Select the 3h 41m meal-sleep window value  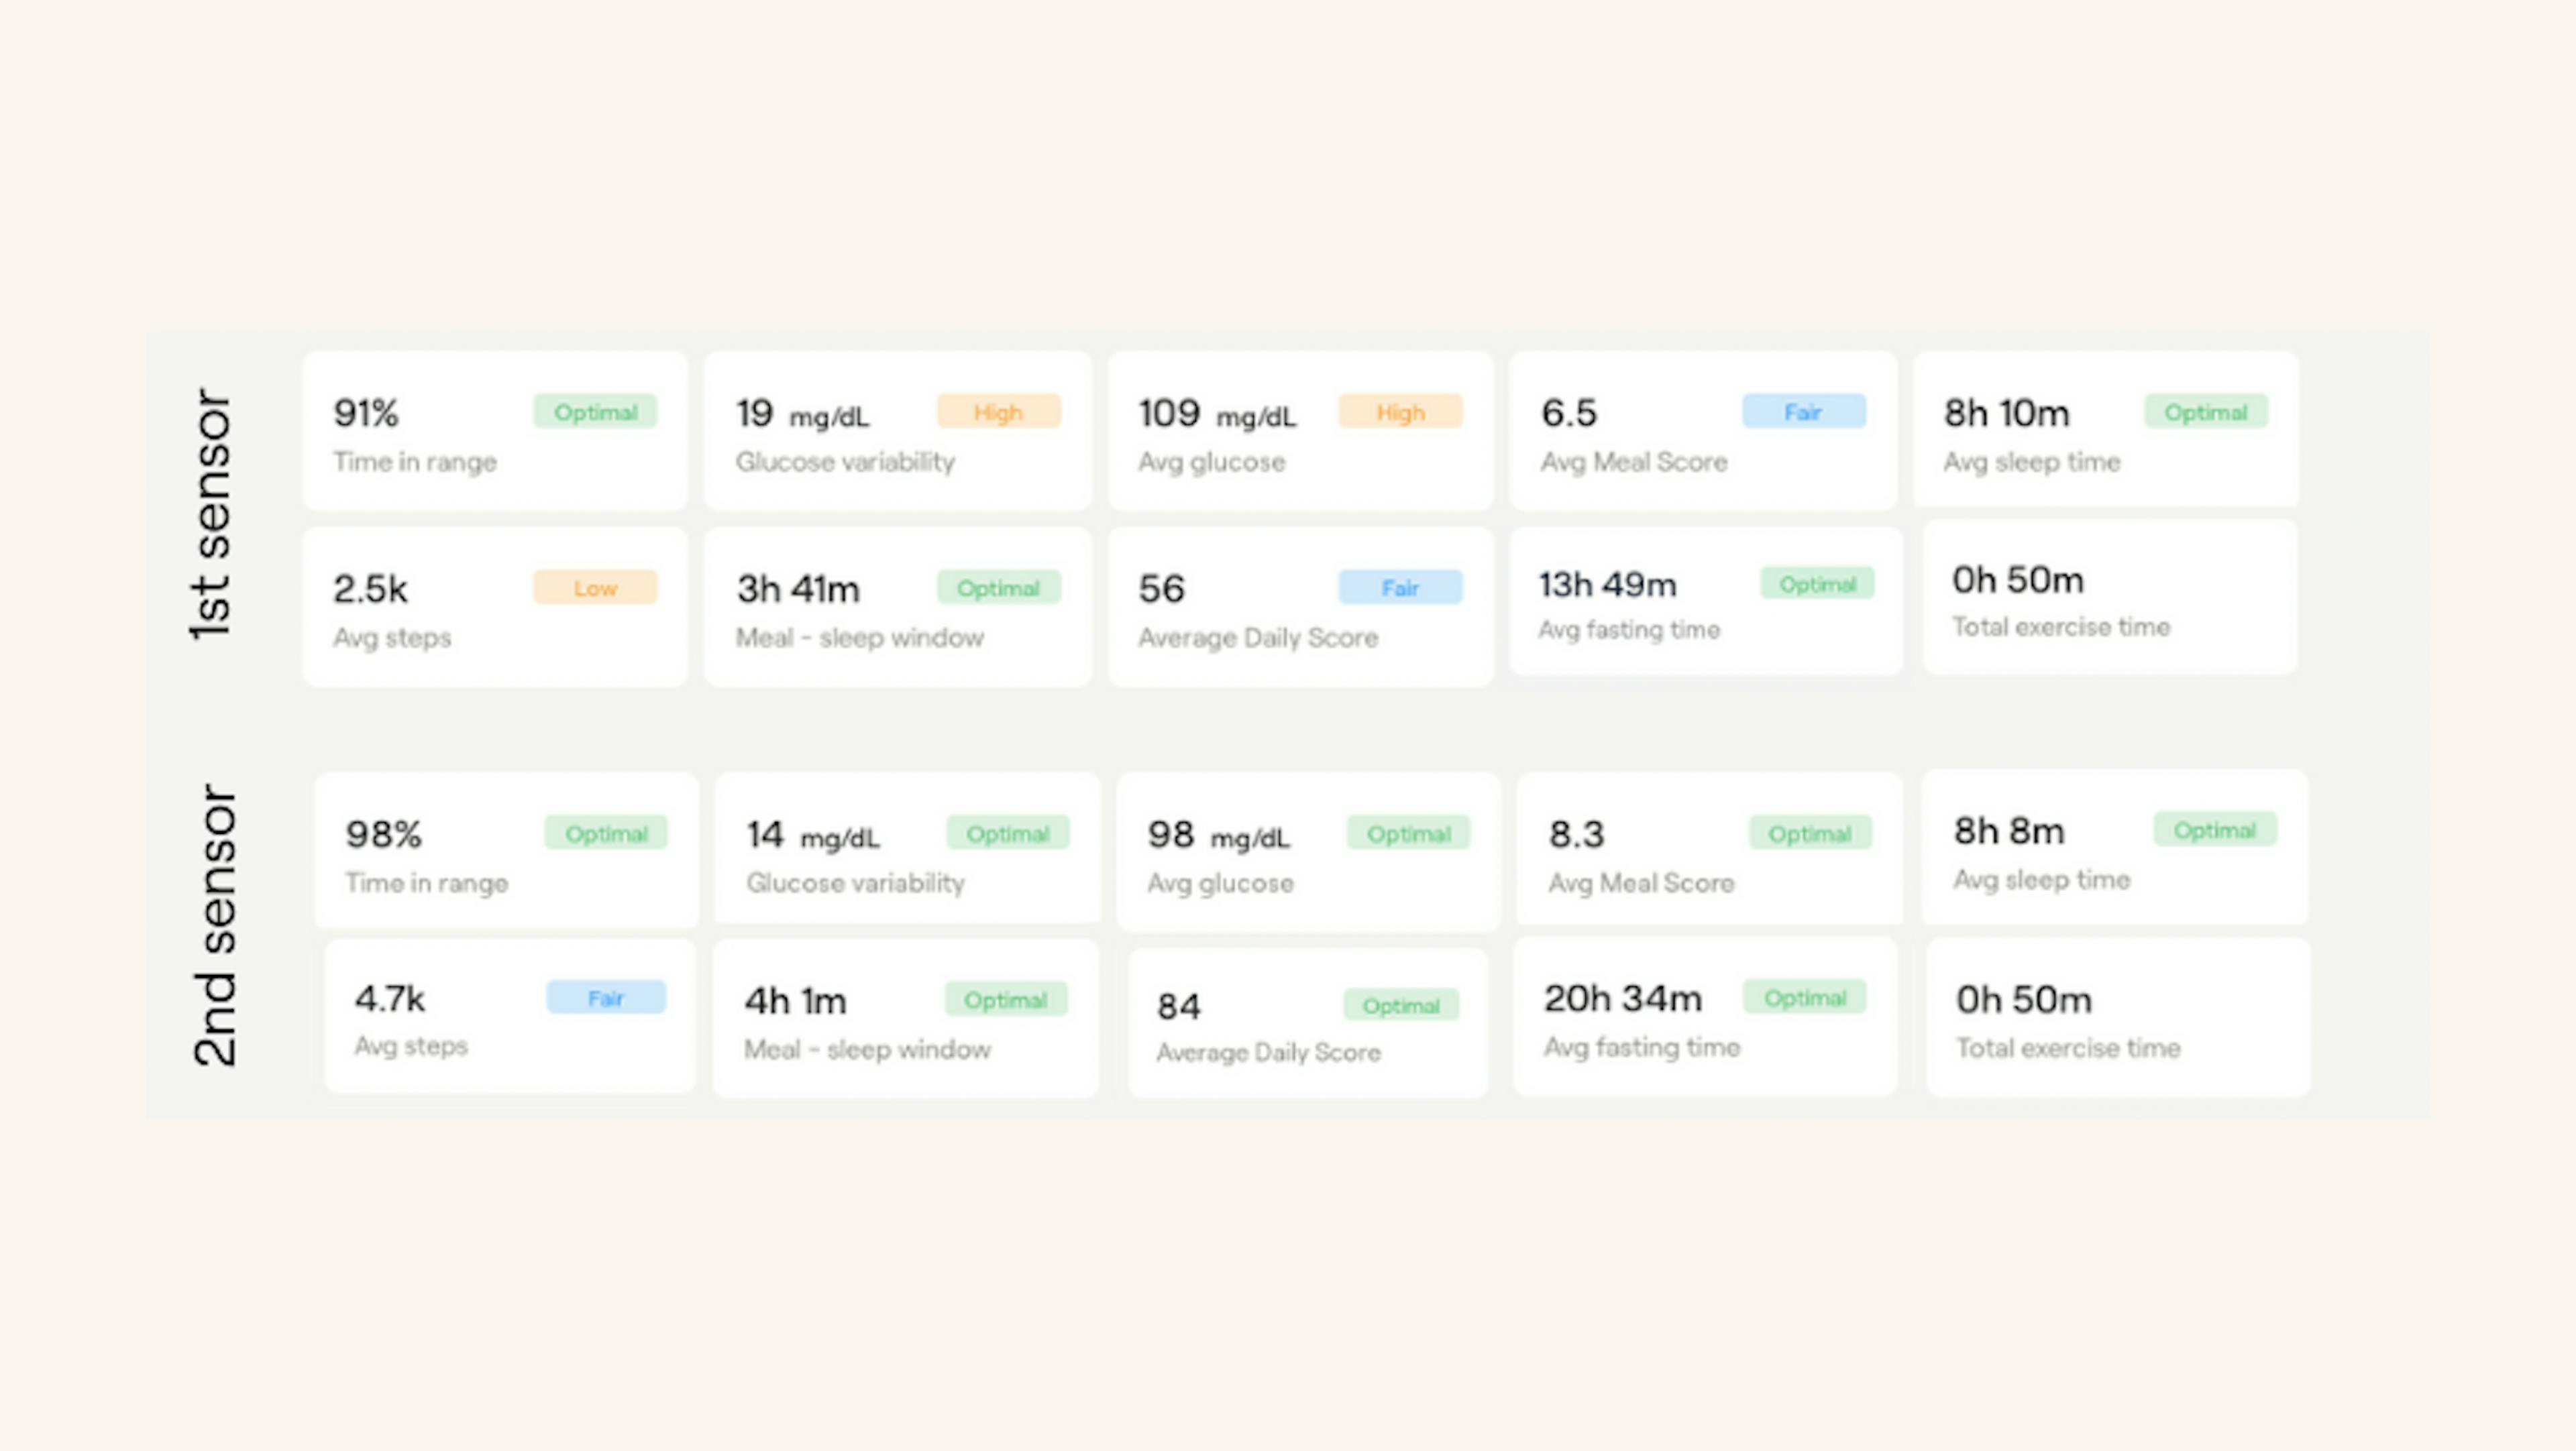point(798,589)
